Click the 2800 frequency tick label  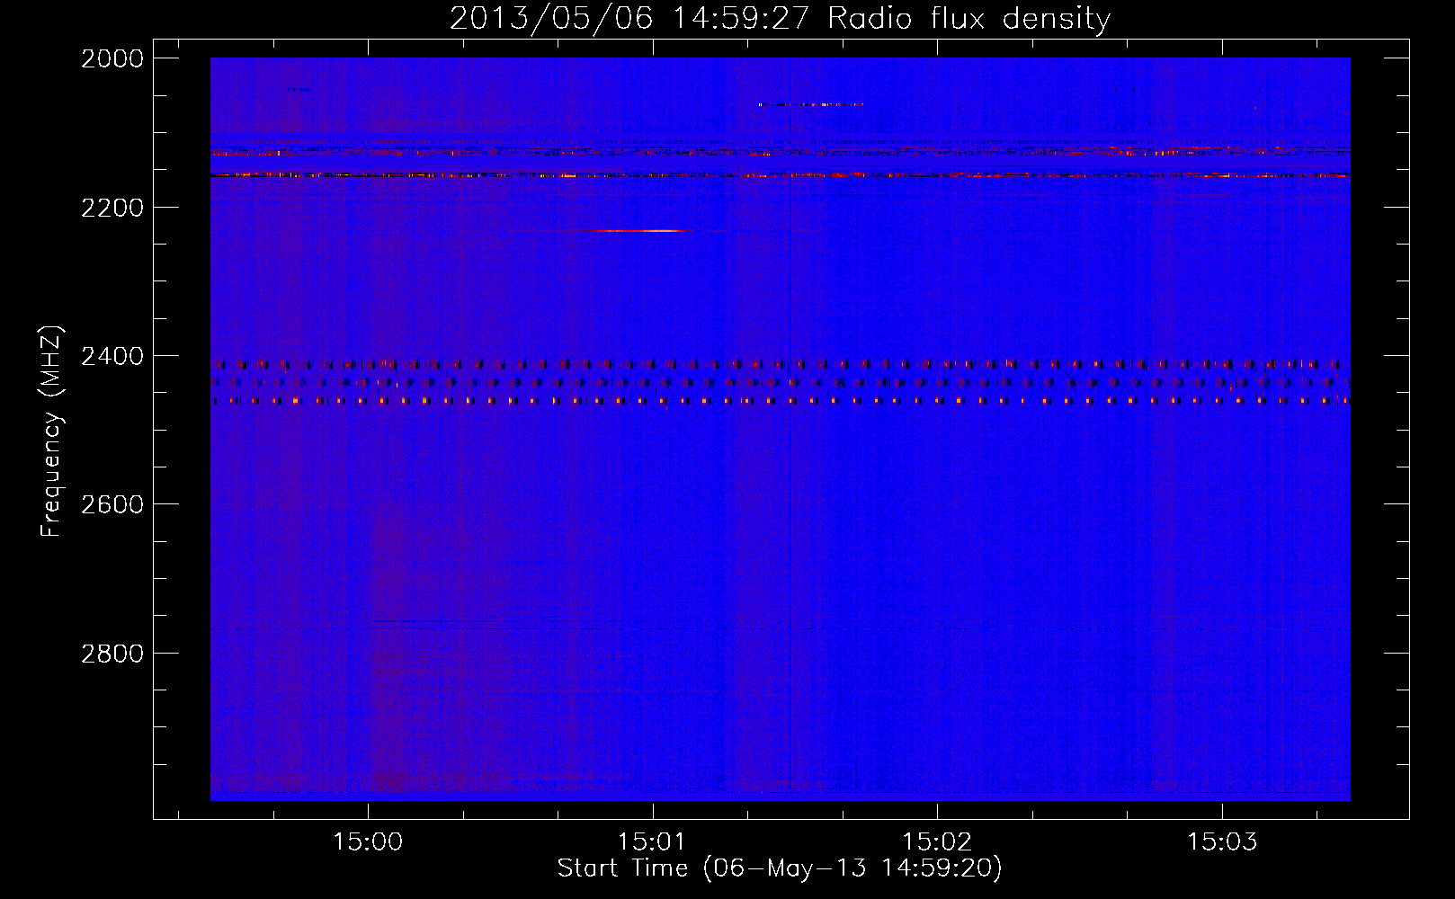(112, 653)
